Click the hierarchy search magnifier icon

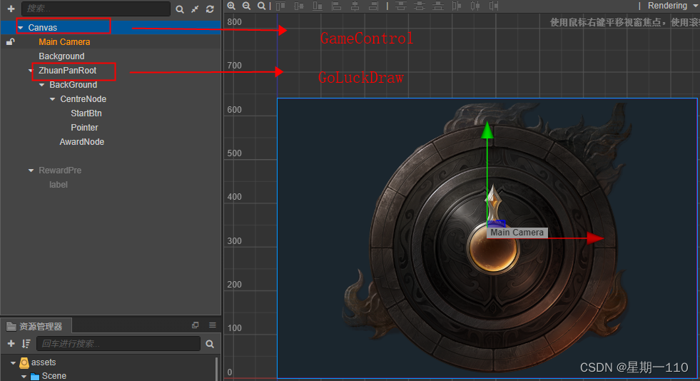(x=180, y=9)
